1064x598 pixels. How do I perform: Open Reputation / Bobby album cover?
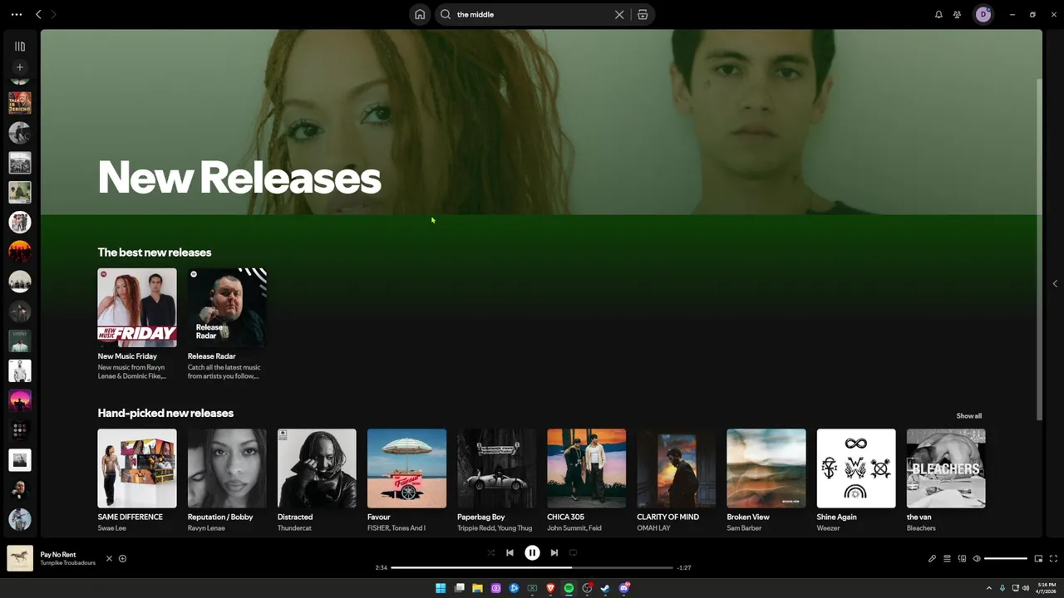(227, 468)
